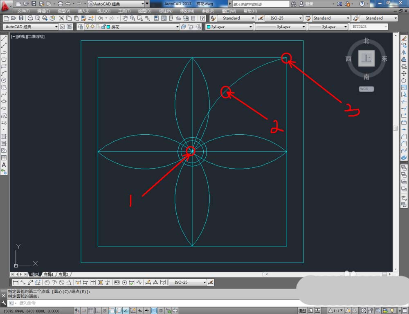
Task: Select the Line tool in draw toolbar
Action: coord(4,38)
